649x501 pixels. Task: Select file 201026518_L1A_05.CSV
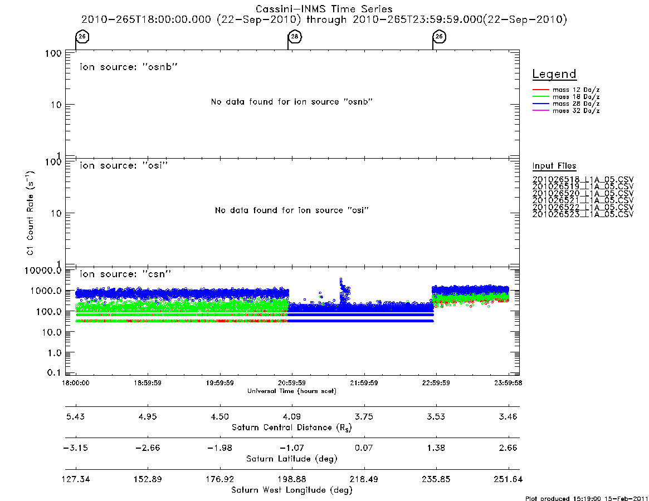tap(583, 180)
